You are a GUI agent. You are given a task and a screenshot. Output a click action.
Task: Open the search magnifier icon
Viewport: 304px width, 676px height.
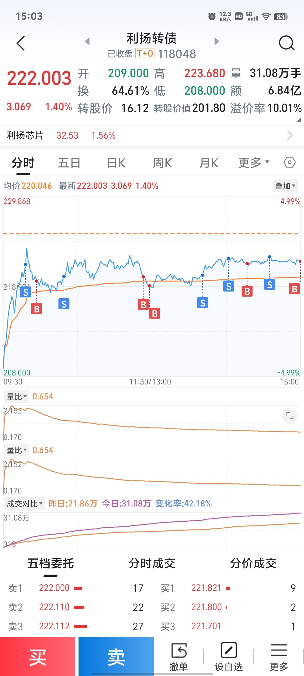point(286,43)
